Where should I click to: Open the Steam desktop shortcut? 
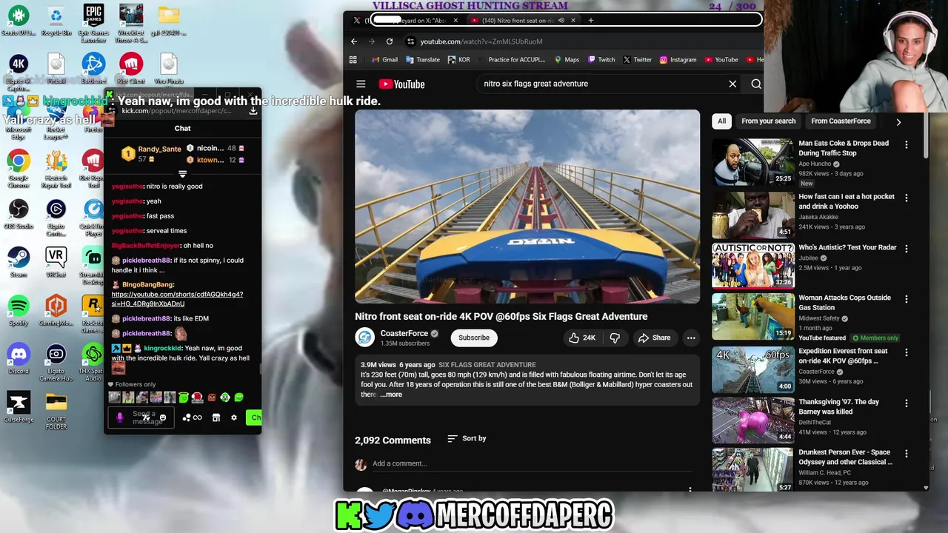[19, 261]
